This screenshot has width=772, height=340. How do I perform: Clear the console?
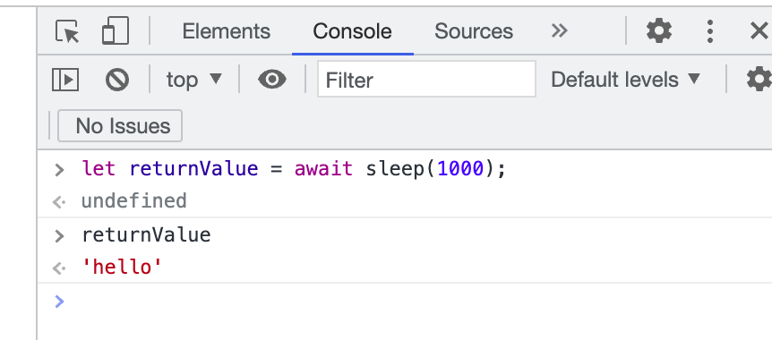[117, 80]
